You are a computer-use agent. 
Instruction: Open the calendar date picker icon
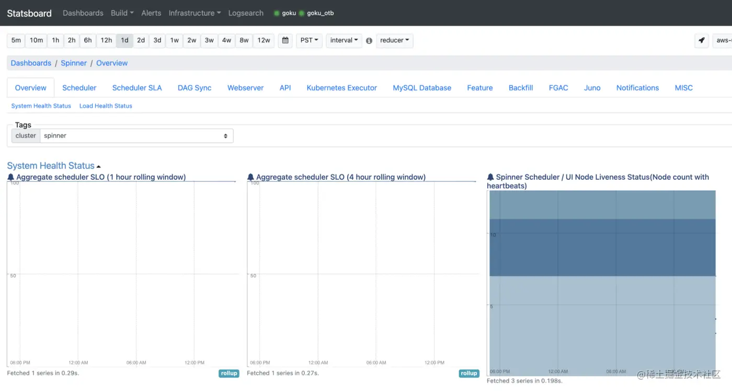[285, 40]
